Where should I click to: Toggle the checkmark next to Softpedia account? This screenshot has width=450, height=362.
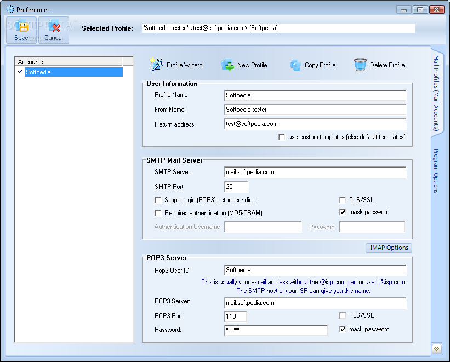click(x=20, y=71)
